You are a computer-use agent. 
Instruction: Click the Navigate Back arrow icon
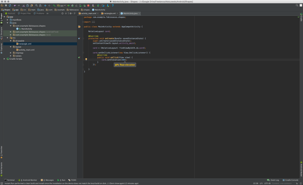coord(45,6)
